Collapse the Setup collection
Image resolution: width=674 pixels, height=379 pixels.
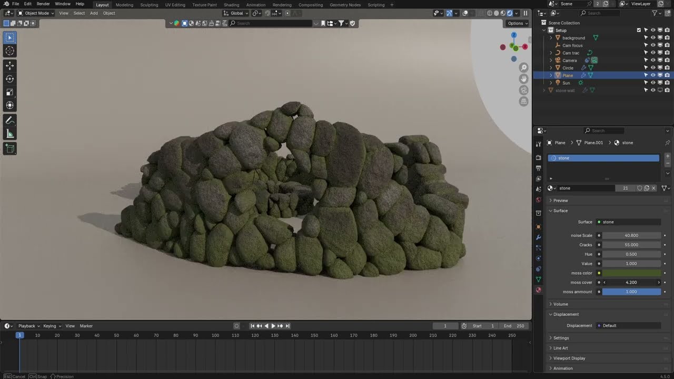coord(544,31)
